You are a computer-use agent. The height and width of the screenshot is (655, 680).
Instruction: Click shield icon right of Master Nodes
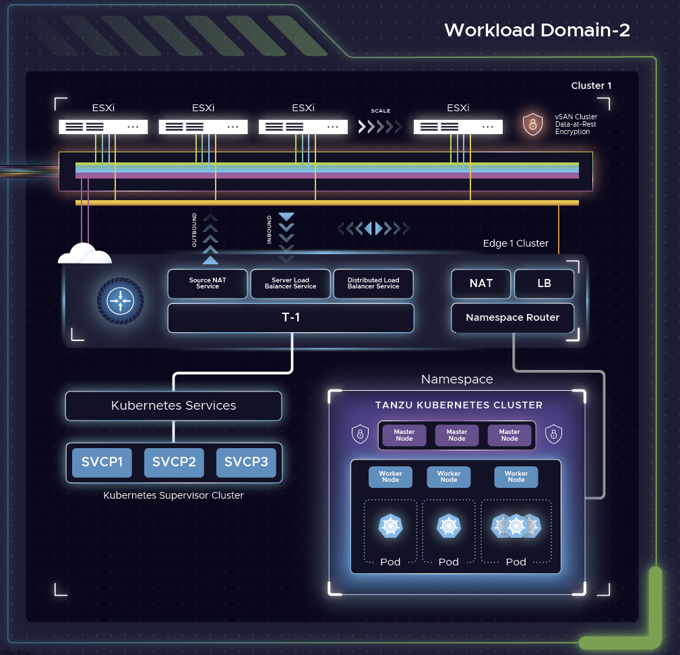[x=553, y=435]
